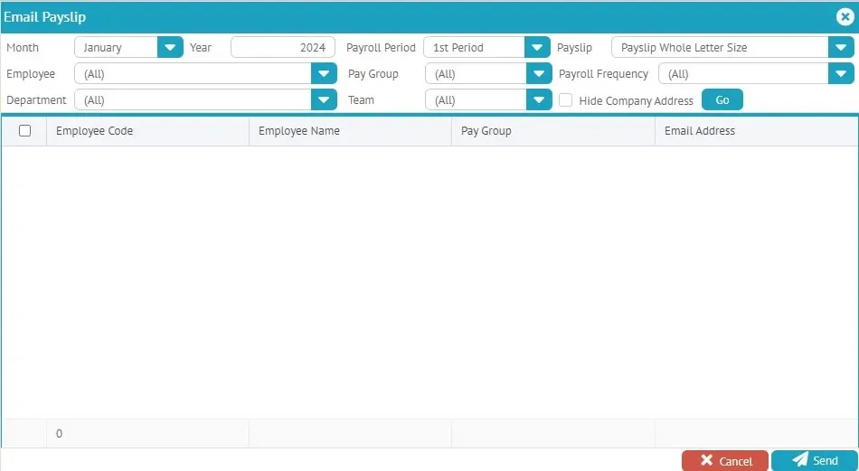Image resolution: width=859 pixels, height=471 pixels.
Task: Open the Payslip format dropdown arrow
Action: pyautogui.click(x=841, y=47)
